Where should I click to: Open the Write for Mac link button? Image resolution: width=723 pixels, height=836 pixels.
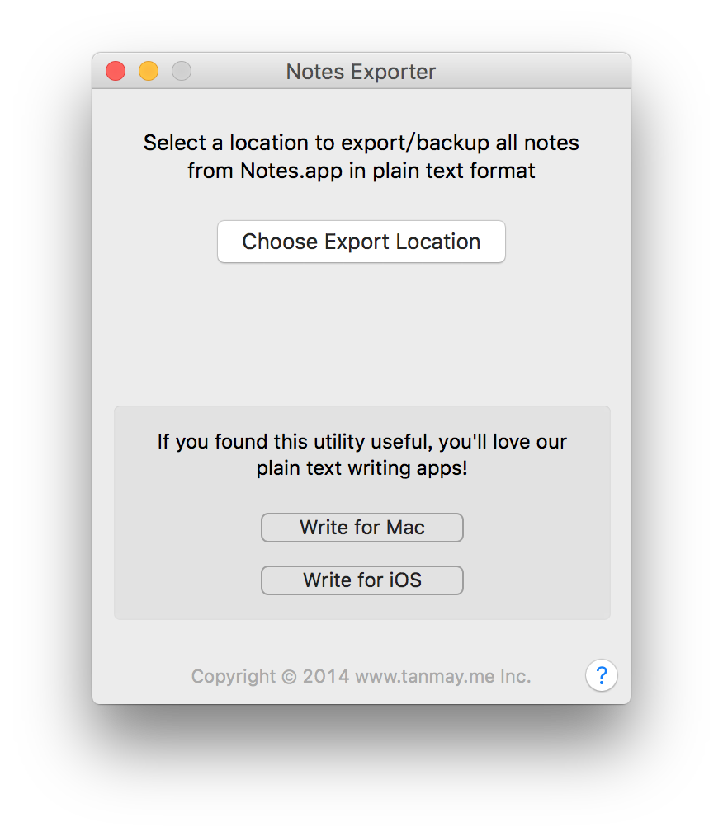point(361,528)
